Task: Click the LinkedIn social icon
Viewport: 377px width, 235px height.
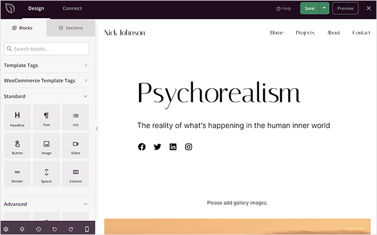Action: [x=173, y=147]
